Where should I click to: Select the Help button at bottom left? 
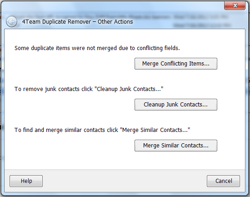26,181
